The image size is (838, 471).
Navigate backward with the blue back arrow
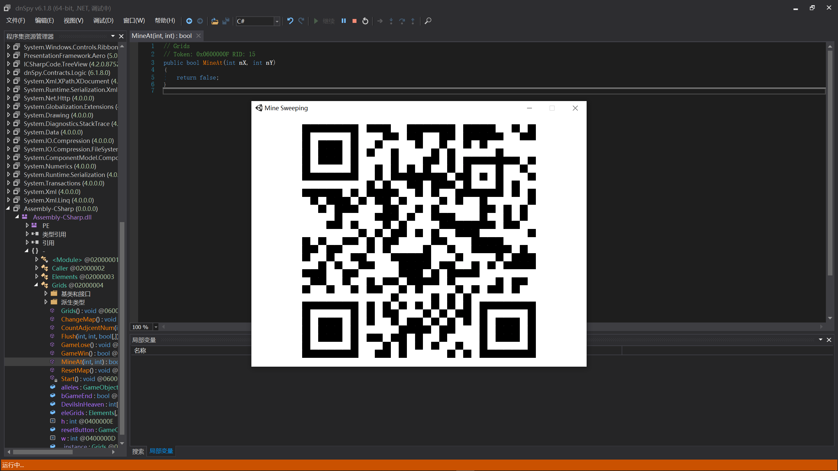tap(189, 21)
